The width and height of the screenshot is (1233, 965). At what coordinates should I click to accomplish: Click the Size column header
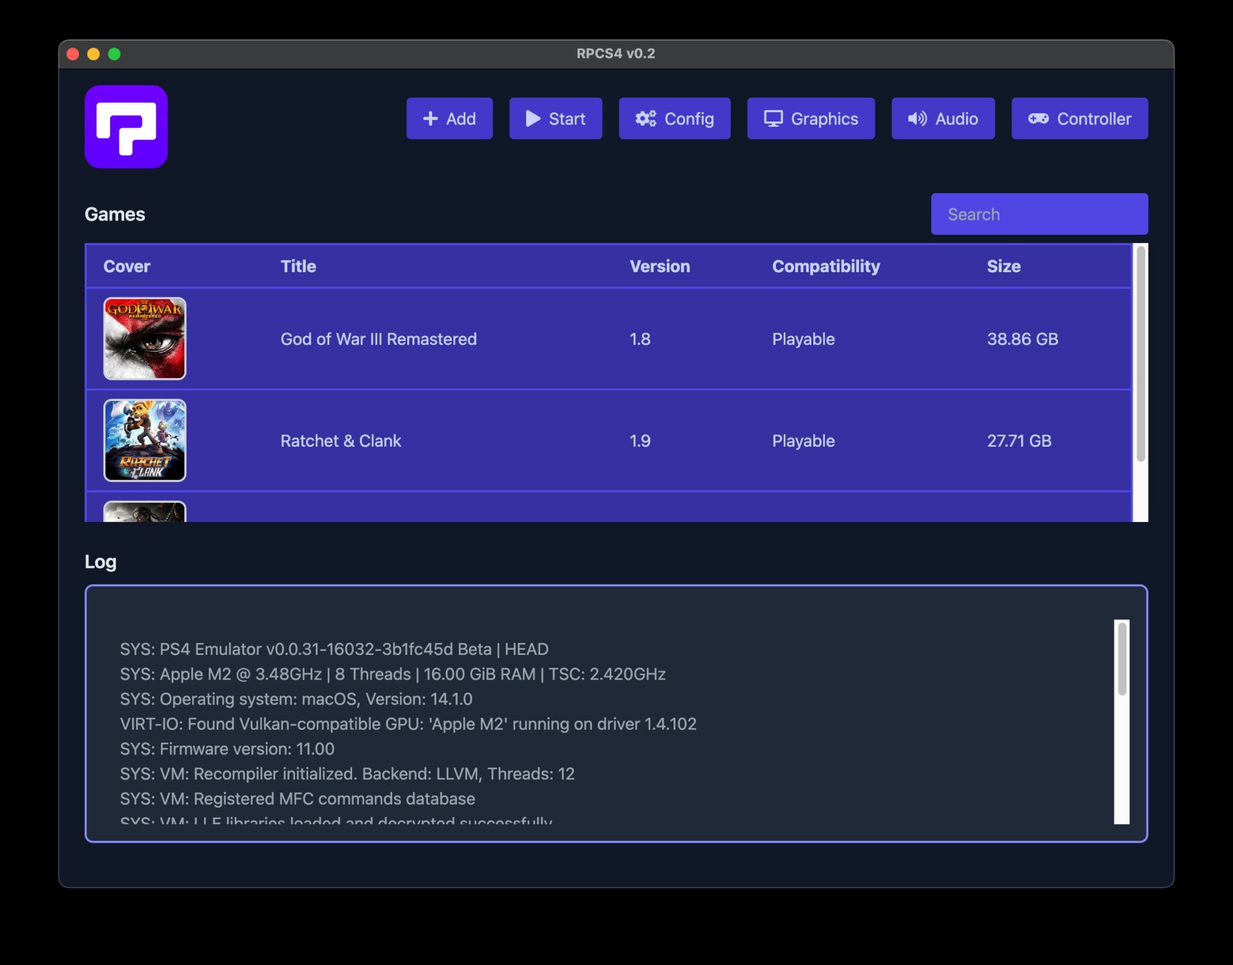[x=1004, y=266]
